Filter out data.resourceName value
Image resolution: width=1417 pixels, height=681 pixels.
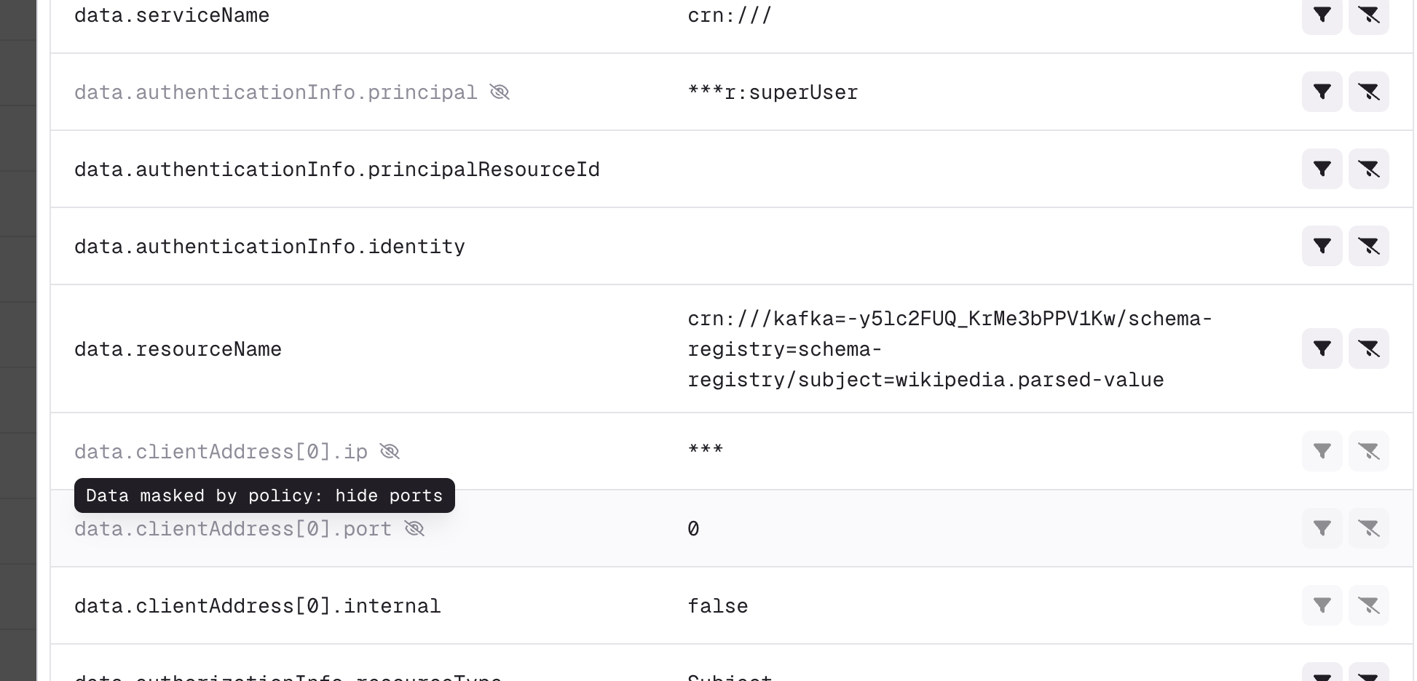pos(1368,349)
